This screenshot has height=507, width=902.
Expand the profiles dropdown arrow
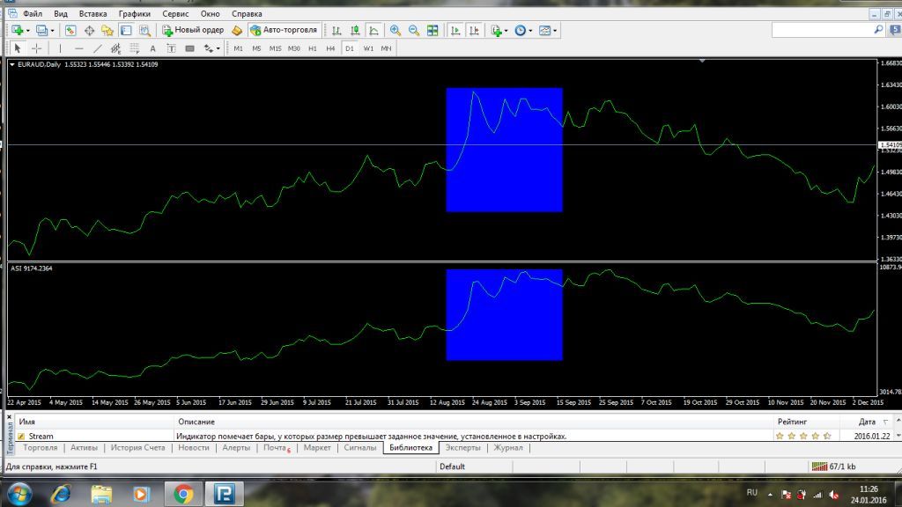(52, 31)
